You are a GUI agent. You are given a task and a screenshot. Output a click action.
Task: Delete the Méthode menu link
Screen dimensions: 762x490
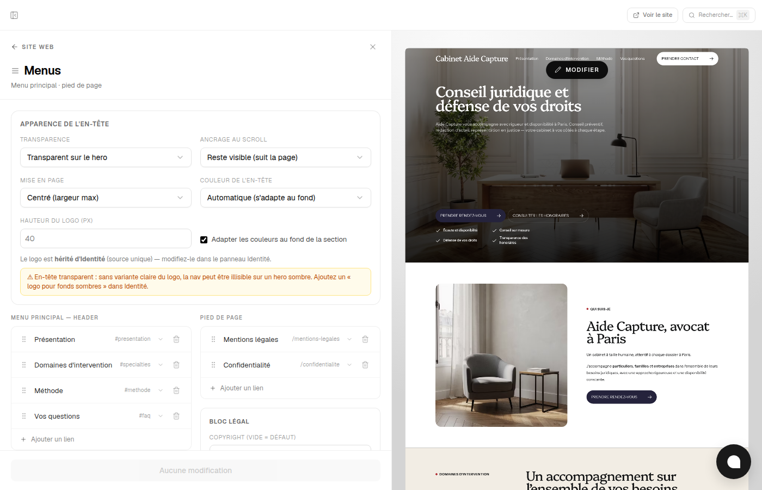[x=176, y=390]
